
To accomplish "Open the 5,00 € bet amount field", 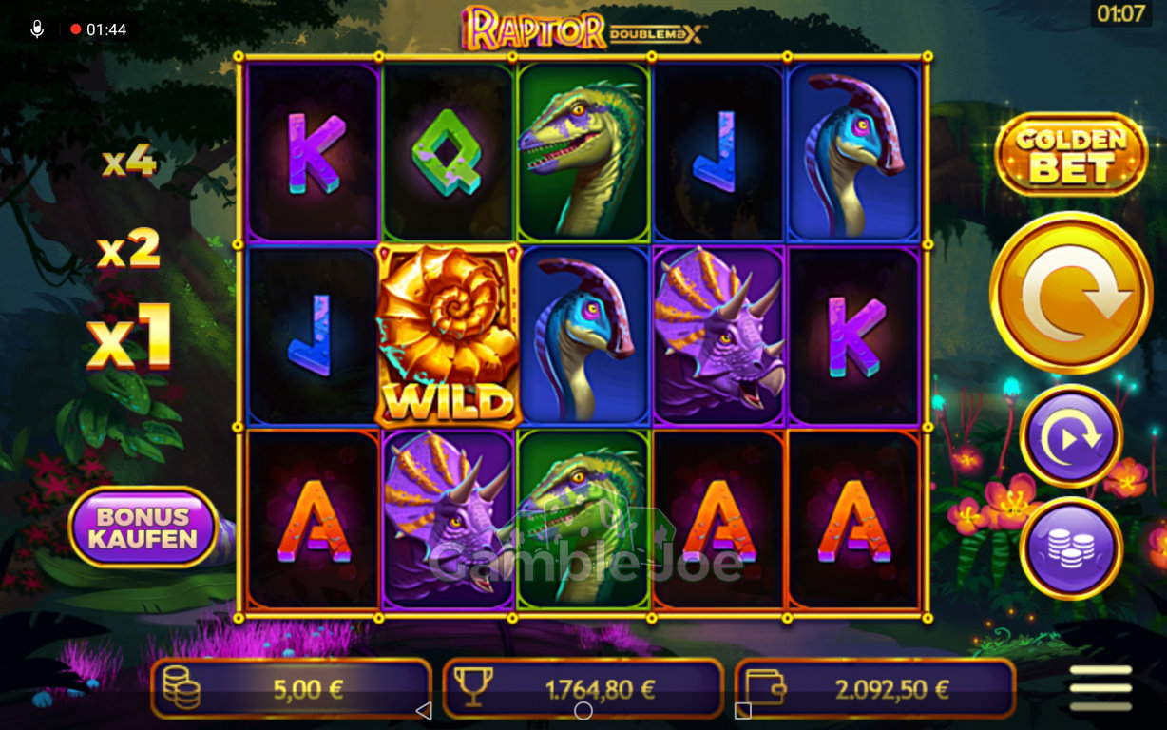I will pyautogui.click(x=291, y=689).
